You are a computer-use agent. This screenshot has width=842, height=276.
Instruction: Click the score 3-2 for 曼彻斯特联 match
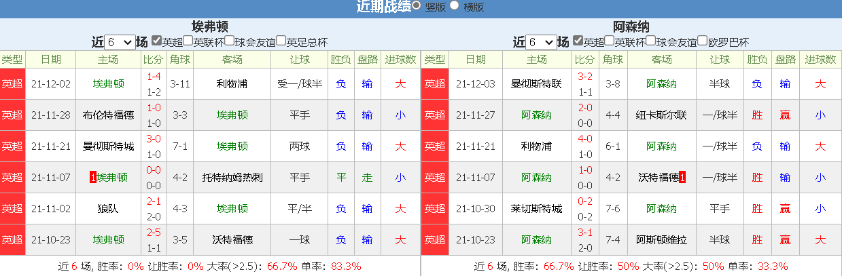(584, 76)
